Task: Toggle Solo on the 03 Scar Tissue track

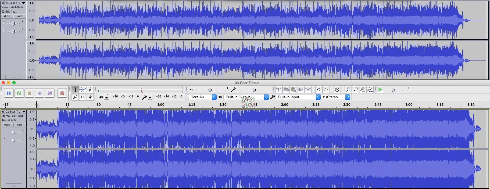Action: (20, 125)
